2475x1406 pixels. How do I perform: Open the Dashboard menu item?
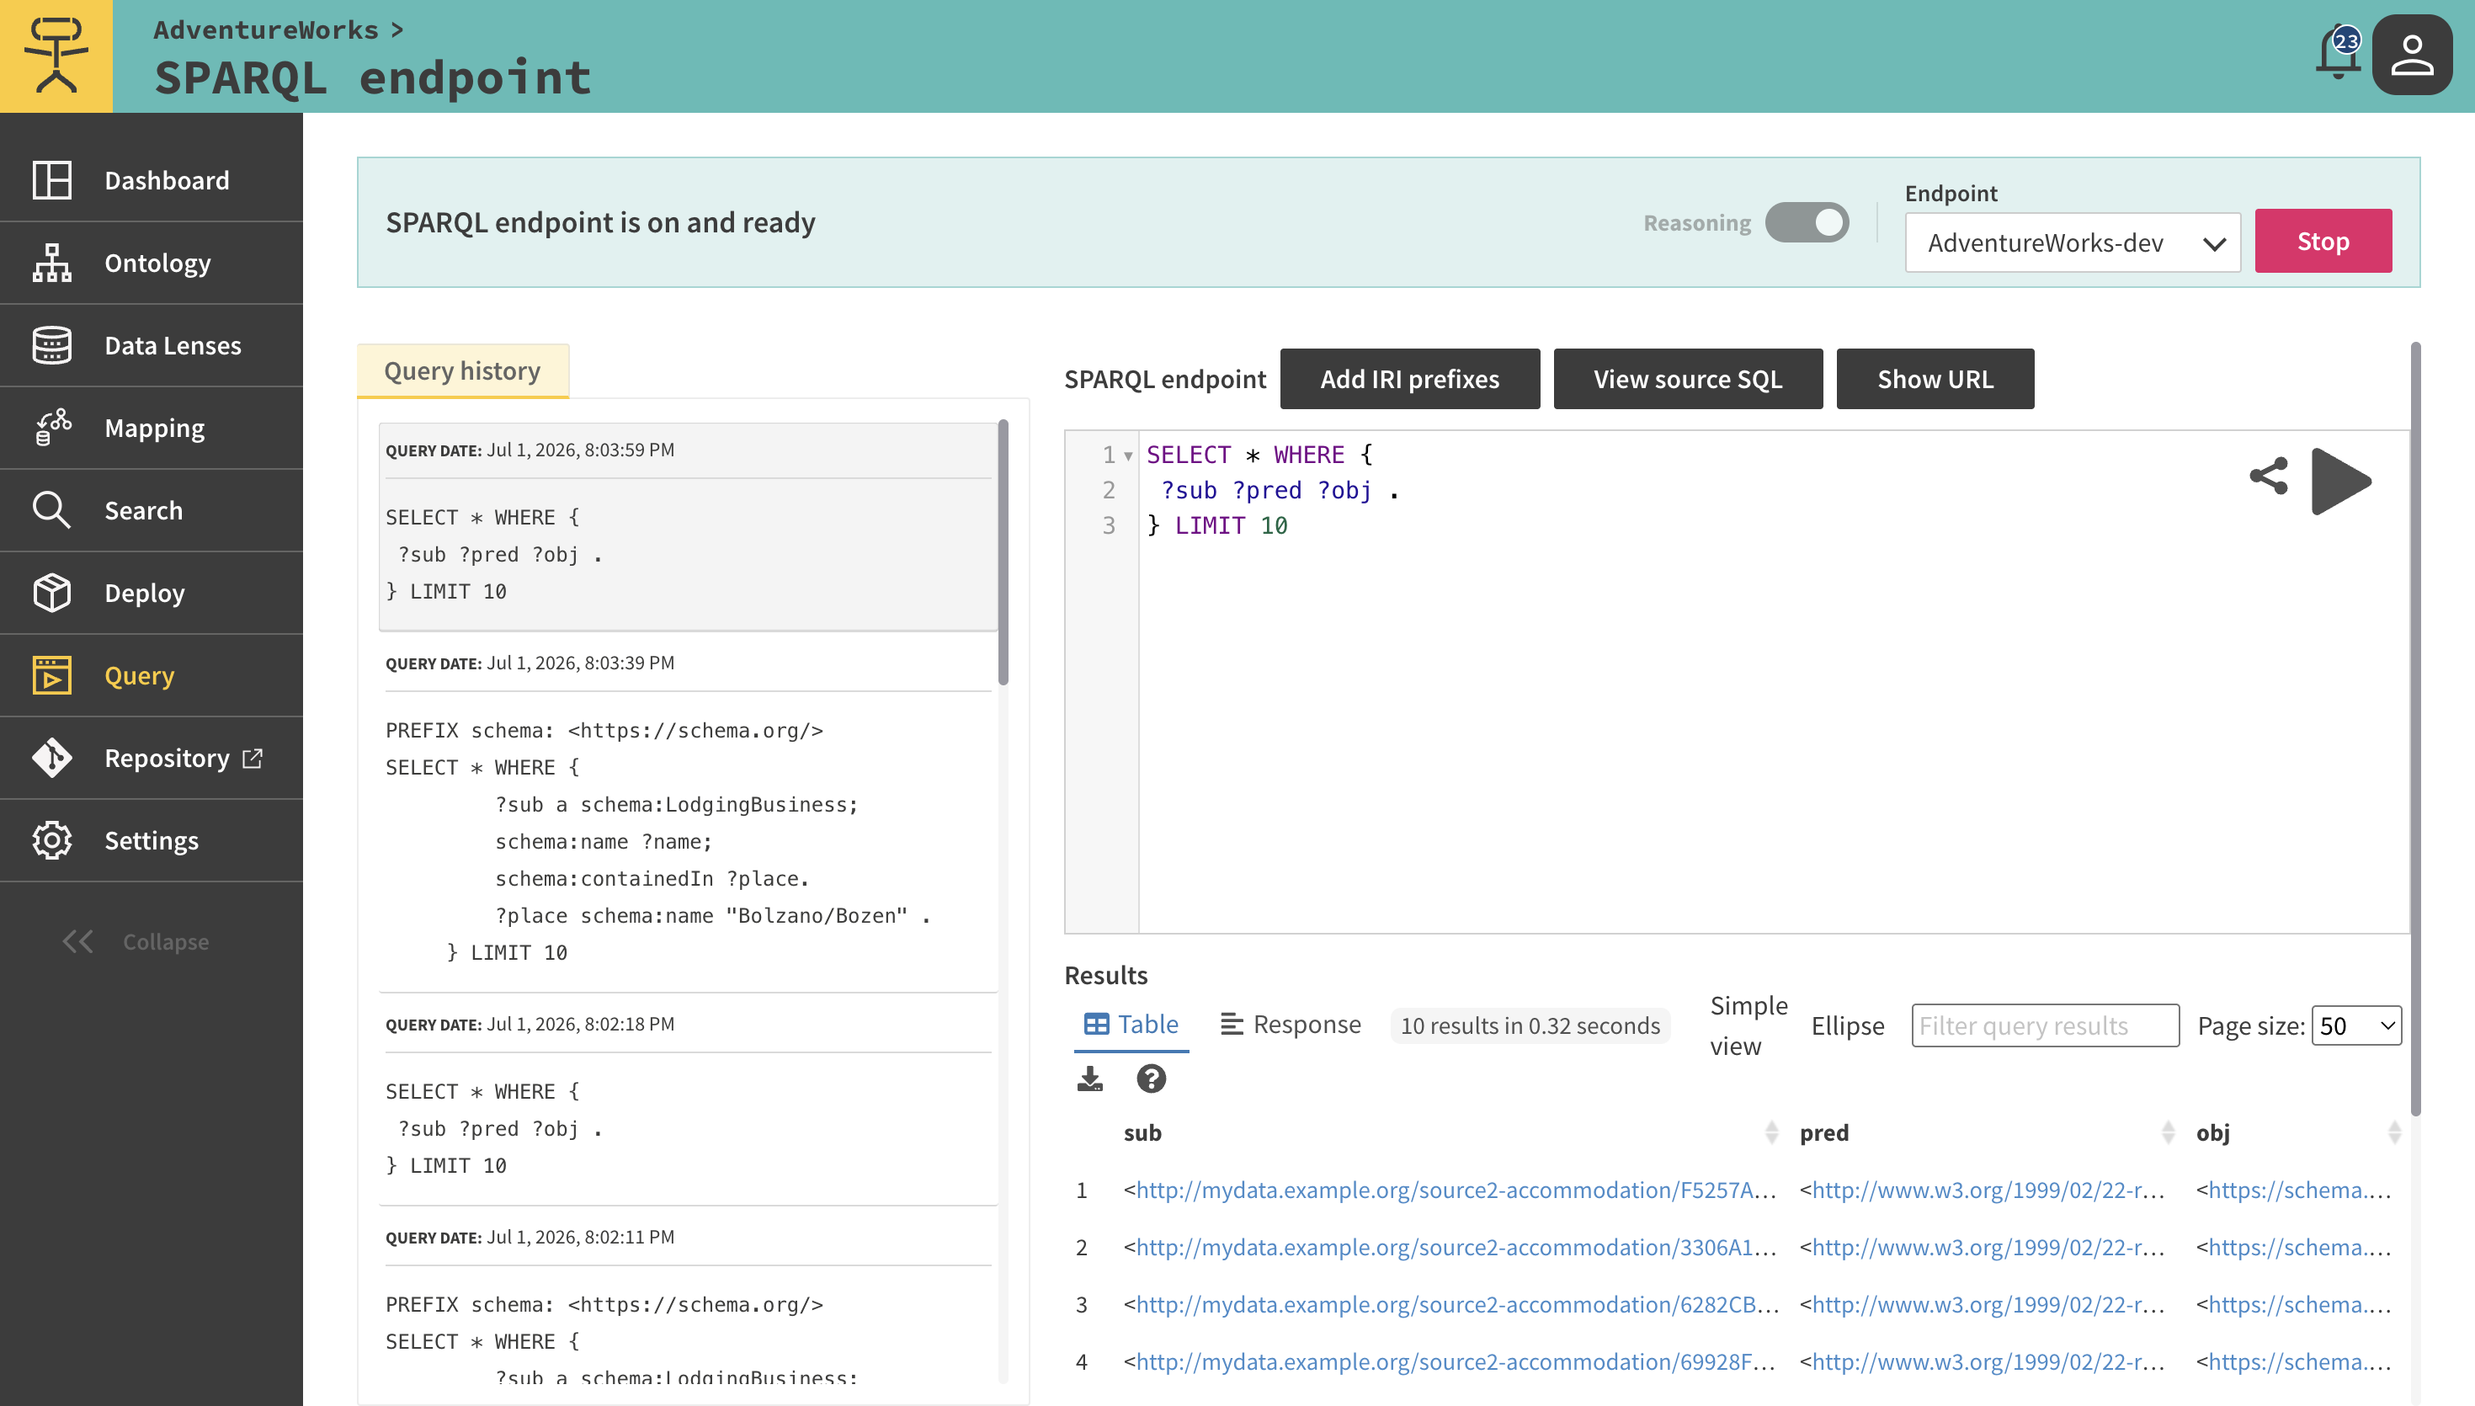coord(152,180)
